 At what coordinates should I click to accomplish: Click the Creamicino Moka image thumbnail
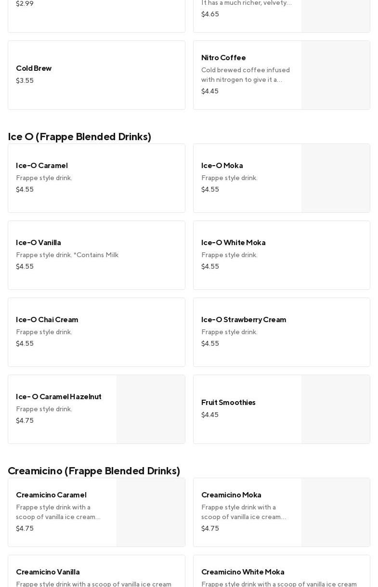[x=335, y=512]
